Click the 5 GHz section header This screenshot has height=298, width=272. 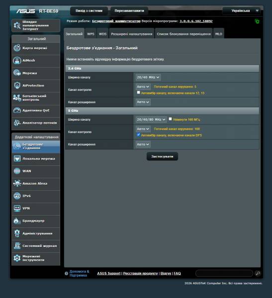click(162, 111)
